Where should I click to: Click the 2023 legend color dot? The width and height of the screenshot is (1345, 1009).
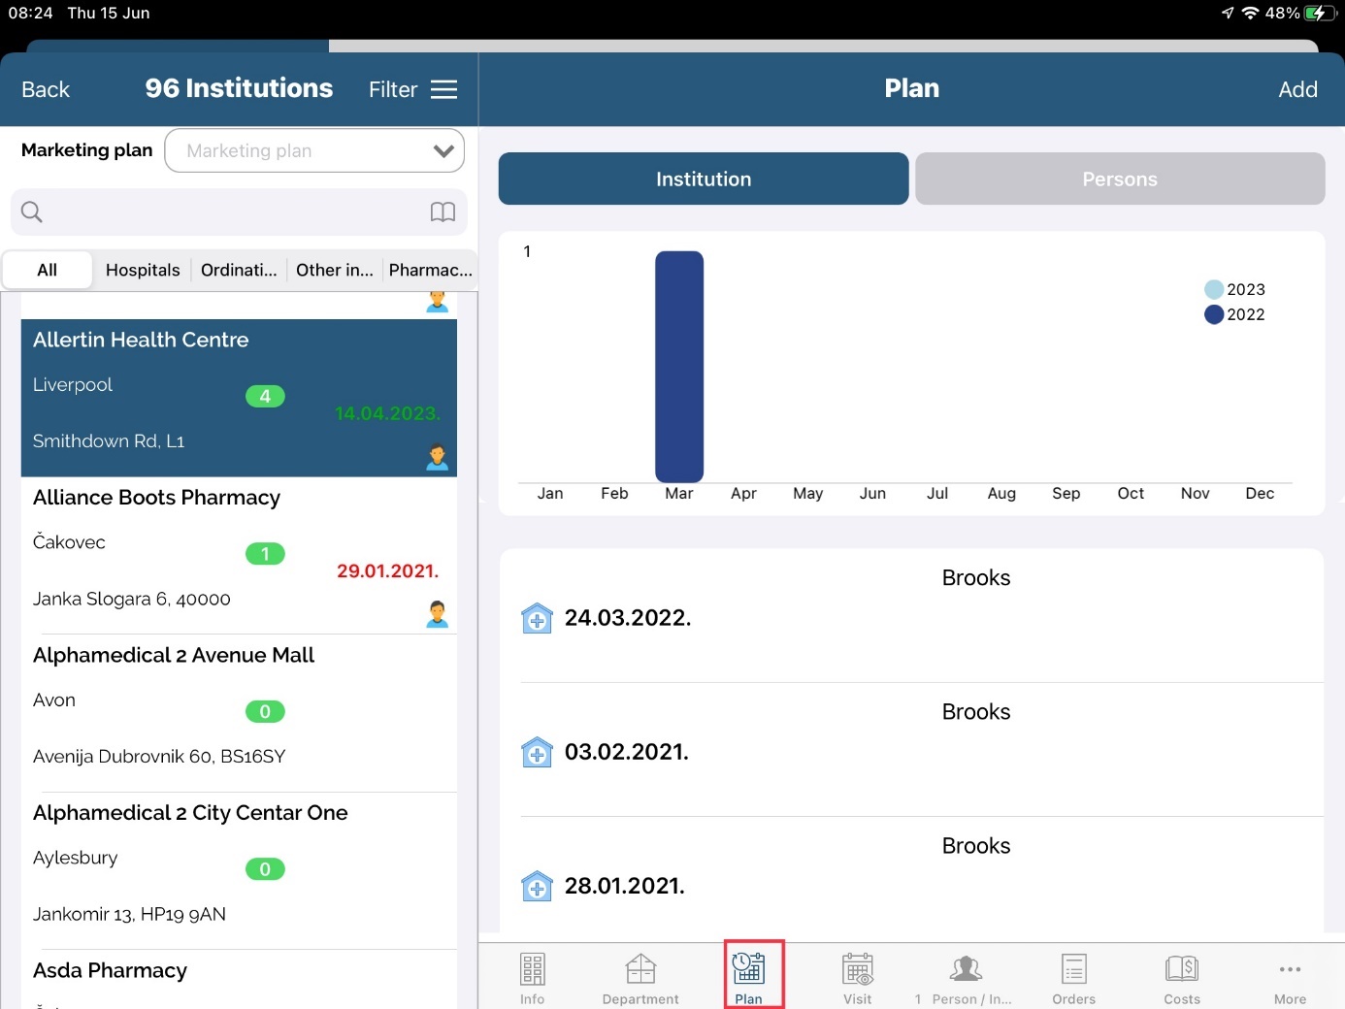click(x=1213, y=289)
